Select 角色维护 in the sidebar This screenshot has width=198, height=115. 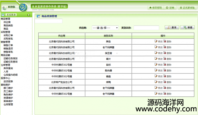click(x=8, y=95)
